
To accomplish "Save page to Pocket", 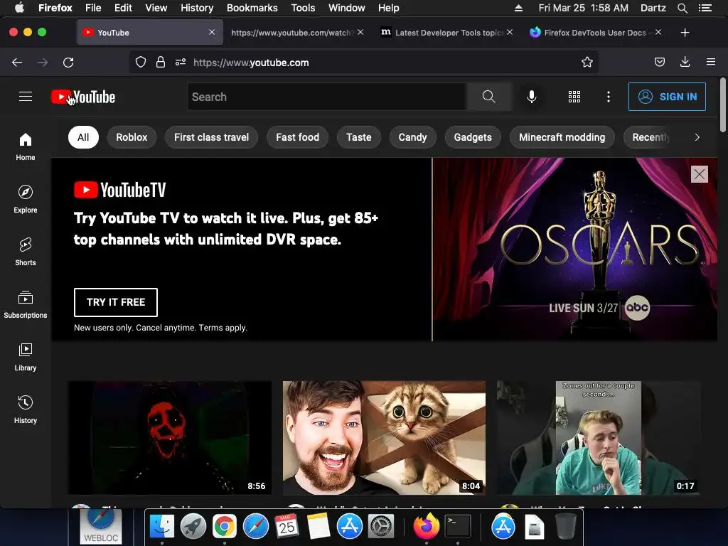I will (659, 63).
